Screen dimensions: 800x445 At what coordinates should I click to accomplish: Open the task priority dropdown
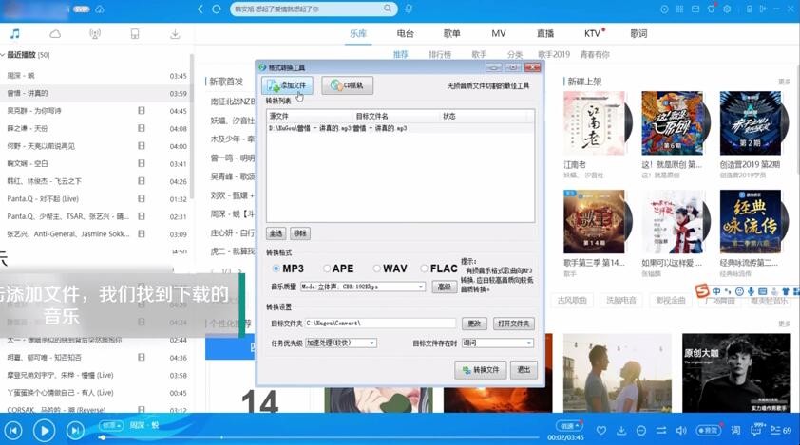341,343
